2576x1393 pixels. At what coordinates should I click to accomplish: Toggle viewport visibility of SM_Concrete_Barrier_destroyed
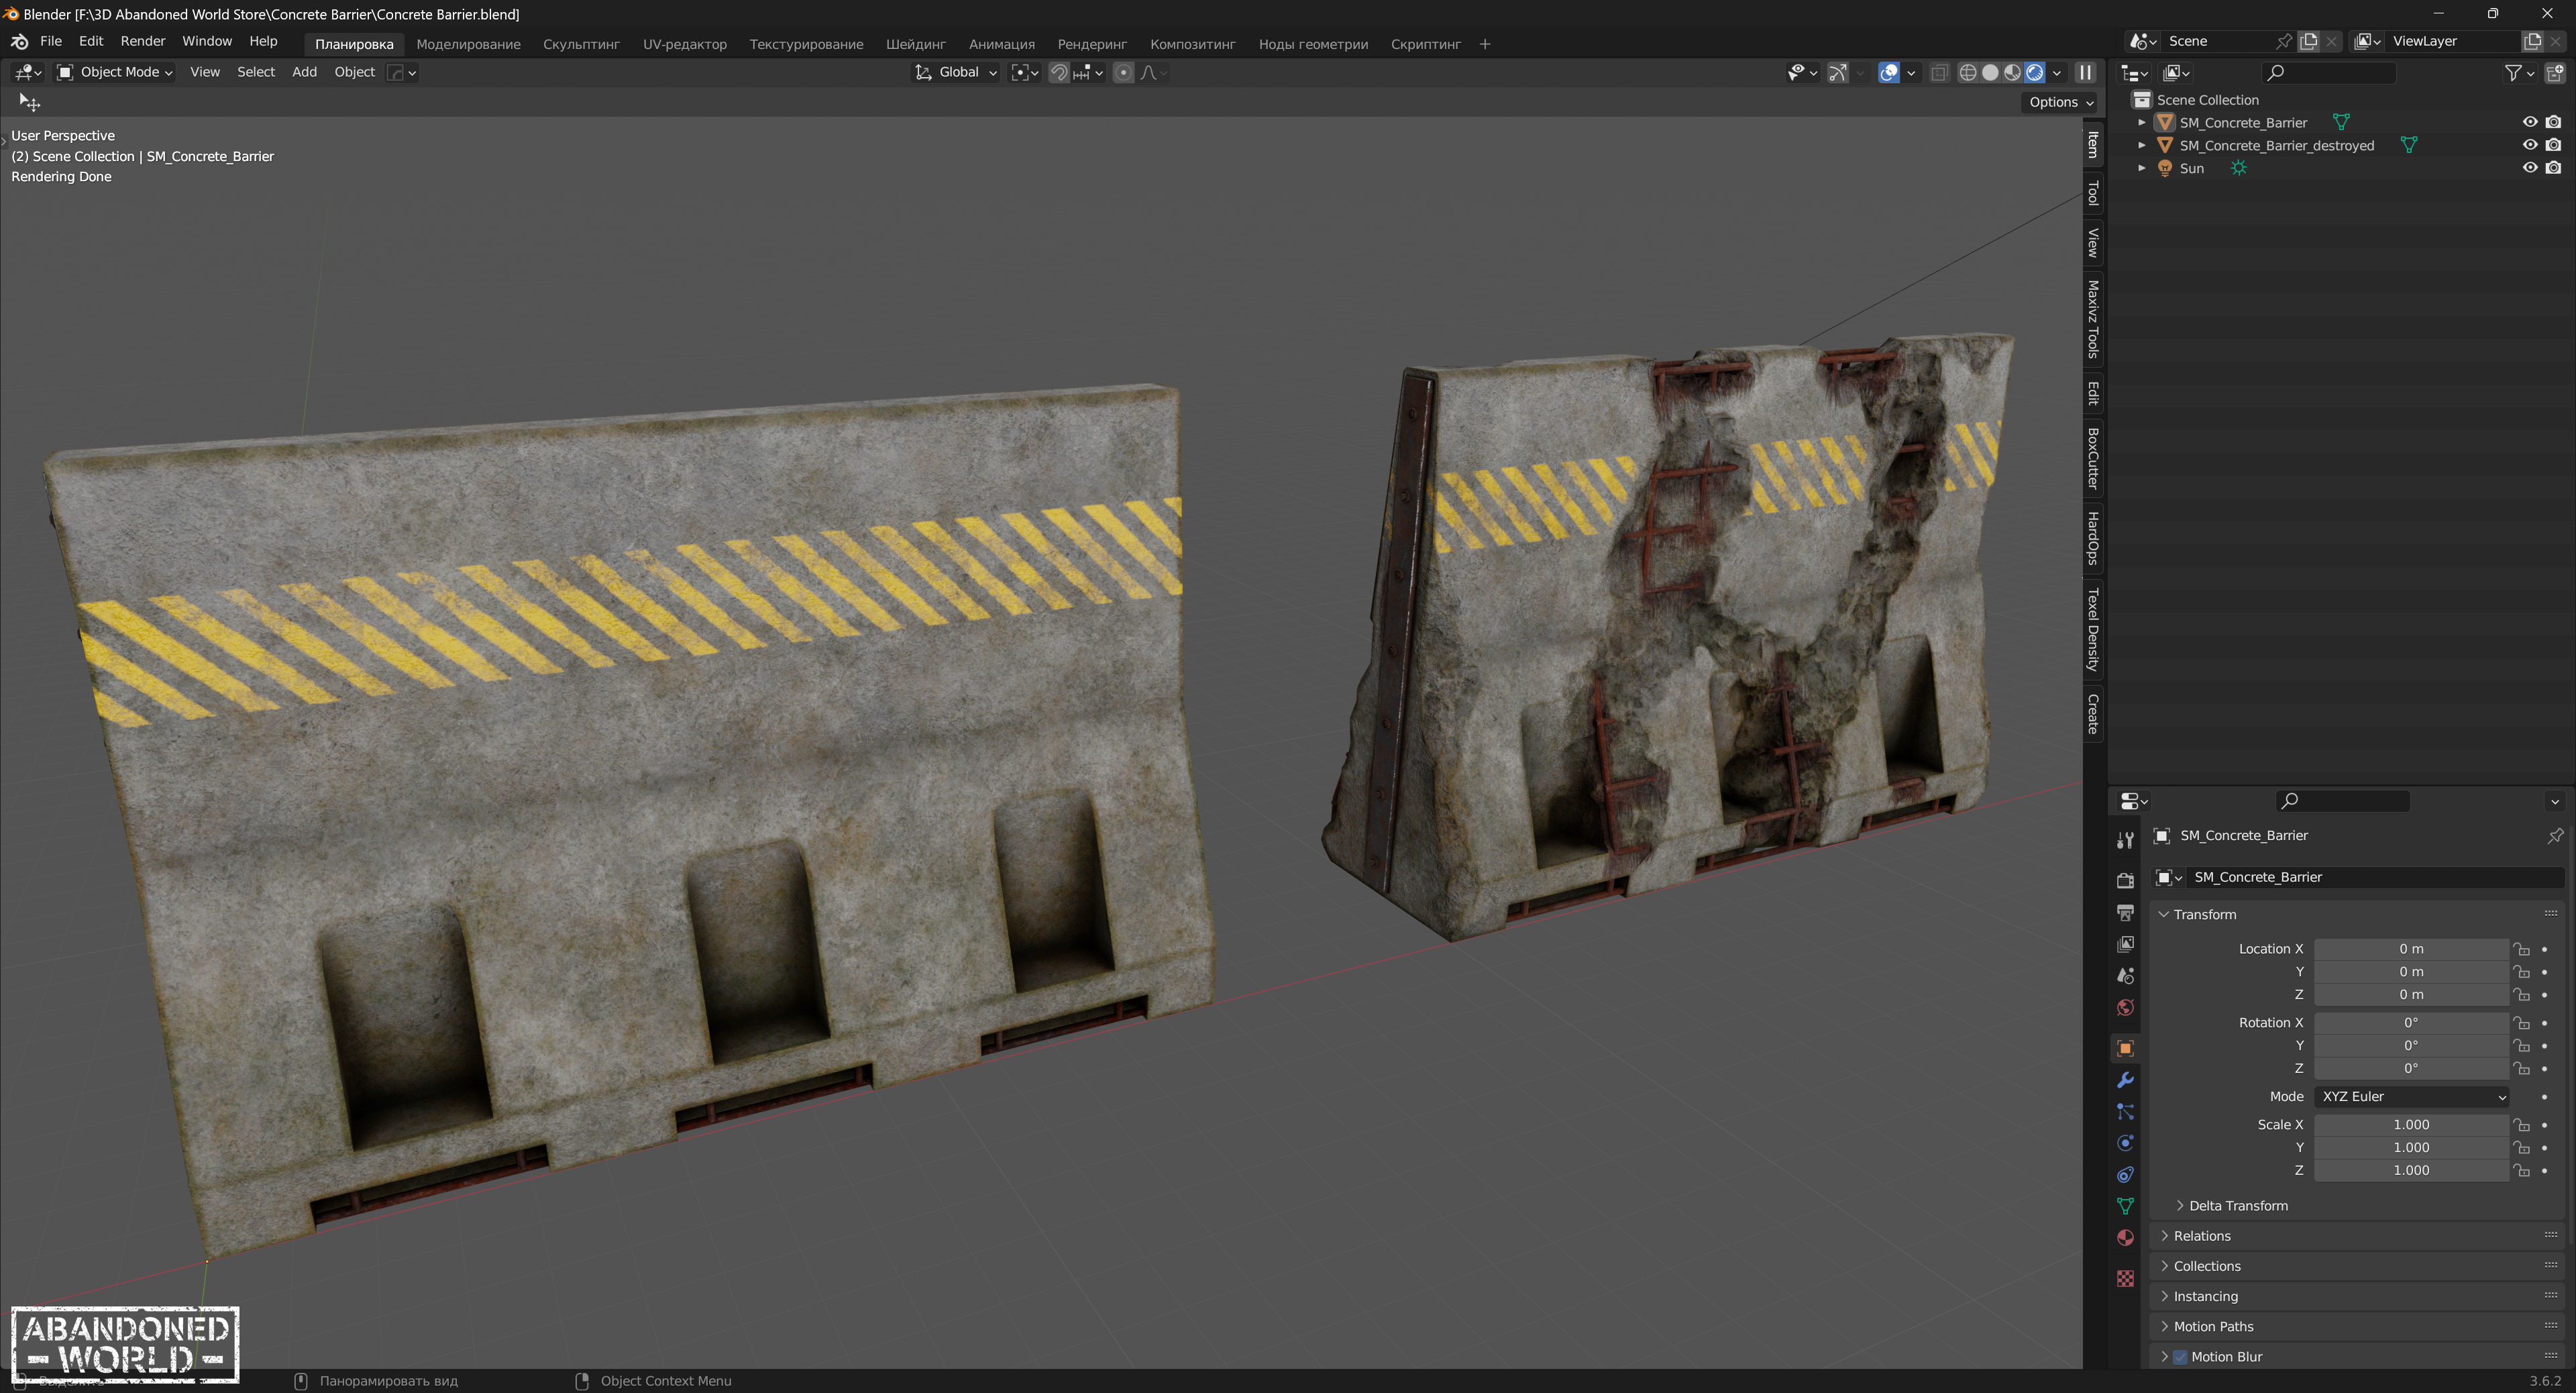[x=2530, y=145]
